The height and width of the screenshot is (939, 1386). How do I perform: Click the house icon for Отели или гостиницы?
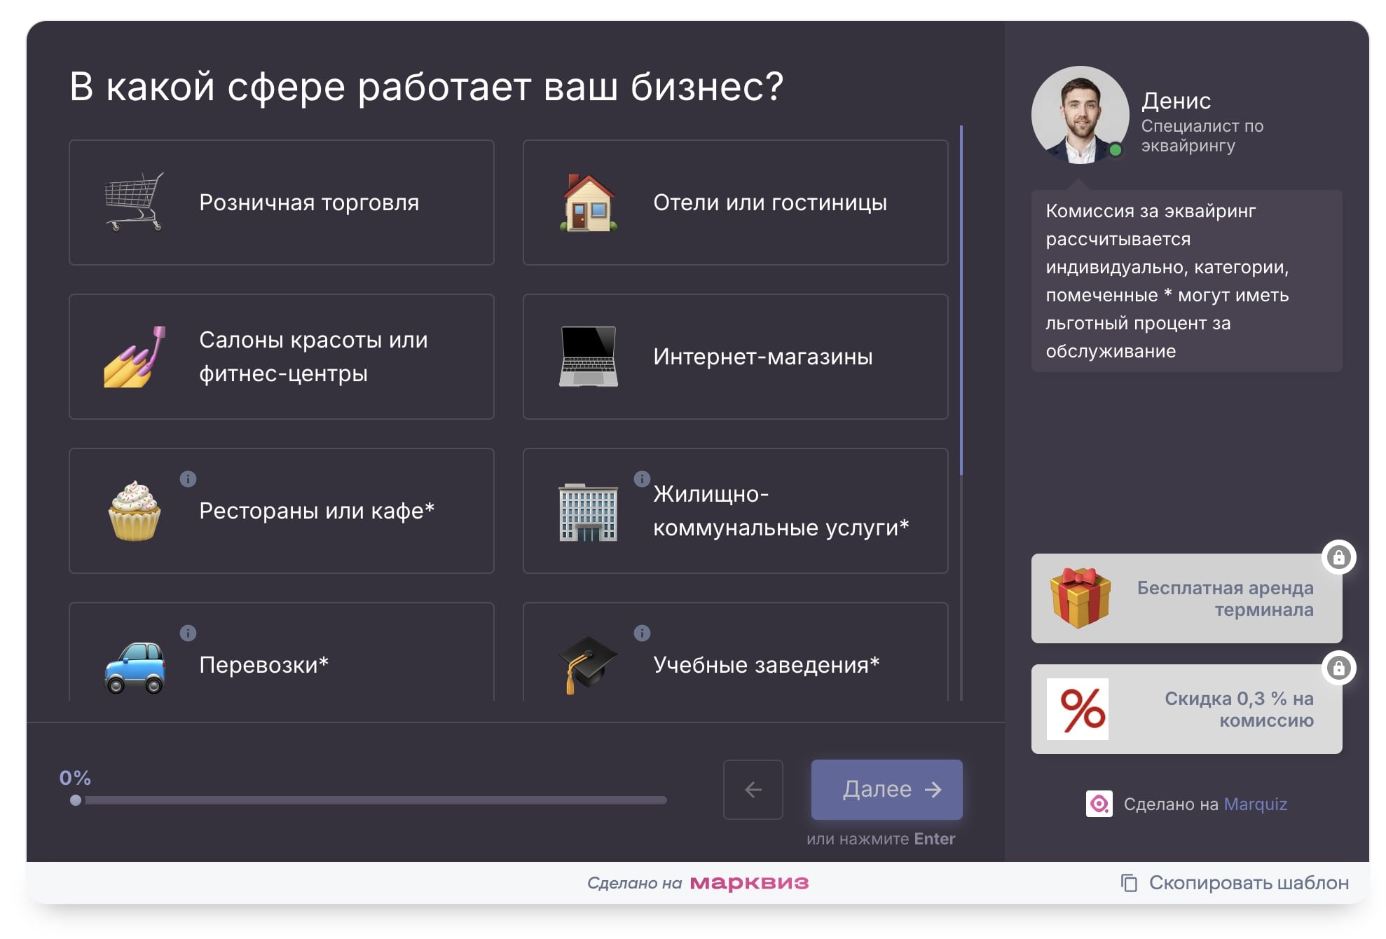click(x=589, y=203)
